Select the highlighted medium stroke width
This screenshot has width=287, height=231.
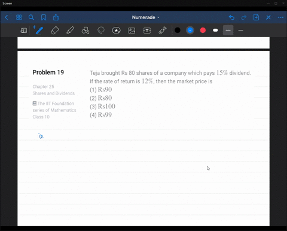click(228, 31)
